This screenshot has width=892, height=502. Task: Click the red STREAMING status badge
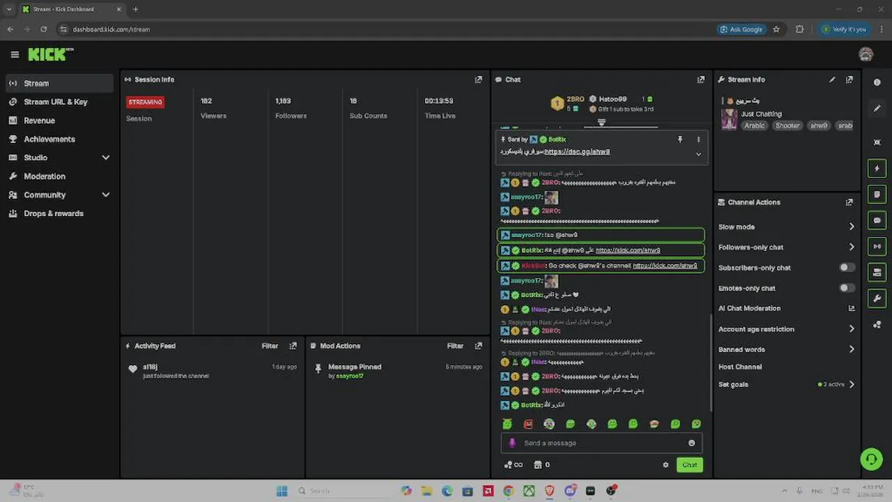coord(145,102)
